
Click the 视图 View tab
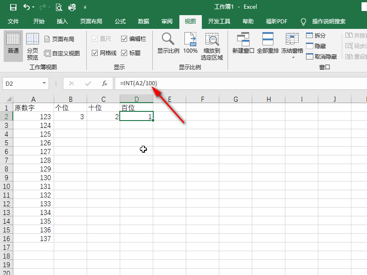coord(190,22)
